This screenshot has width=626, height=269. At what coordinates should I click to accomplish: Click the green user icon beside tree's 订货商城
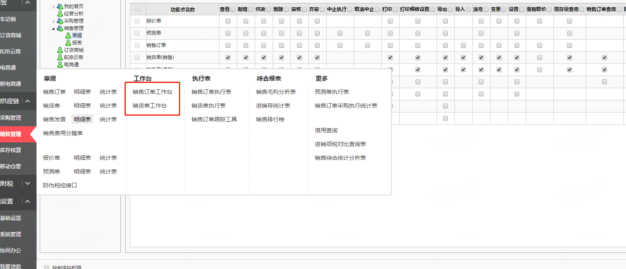click(60, 50)
